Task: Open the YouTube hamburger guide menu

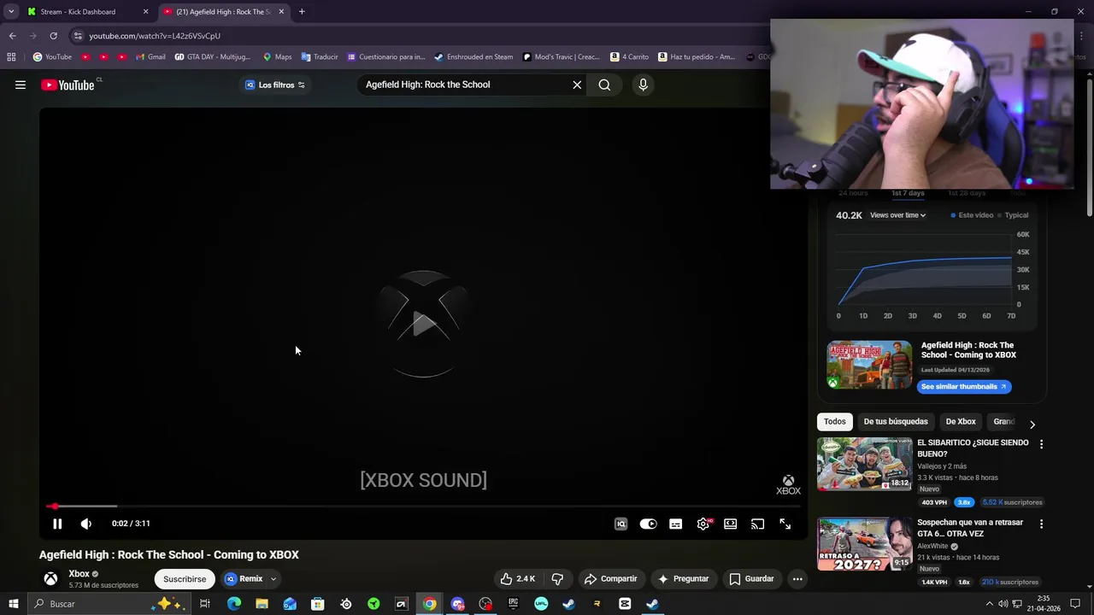Action: [21, 85]
